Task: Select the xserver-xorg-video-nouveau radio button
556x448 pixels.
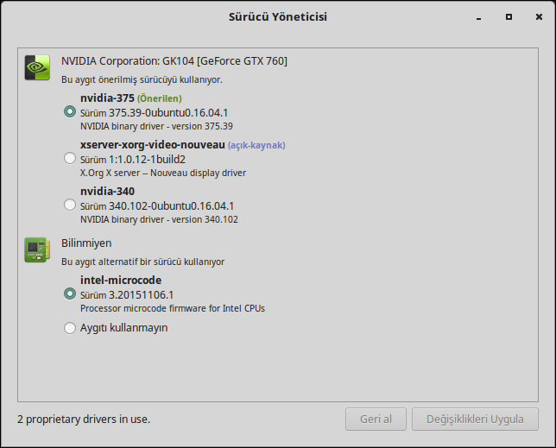Action: 70,159
